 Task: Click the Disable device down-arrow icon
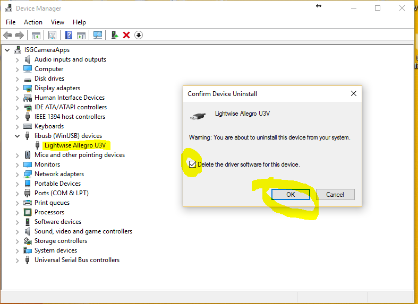(139, 35)
